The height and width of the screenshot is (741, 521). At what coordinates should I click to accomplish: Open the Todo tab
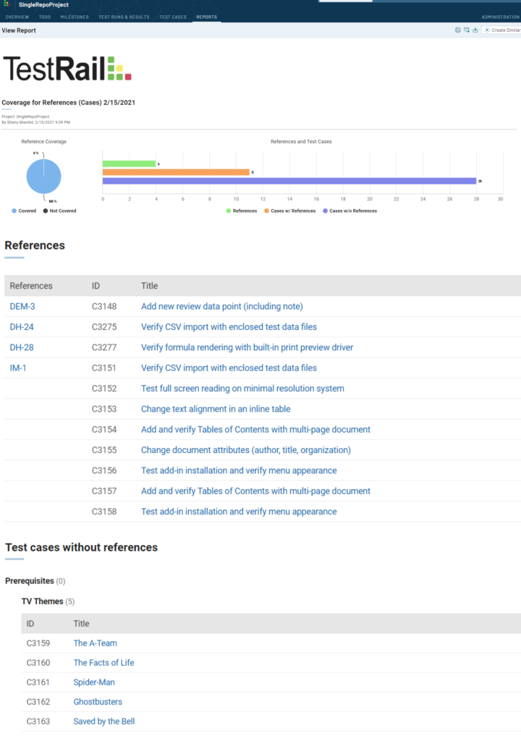point(44,17)
